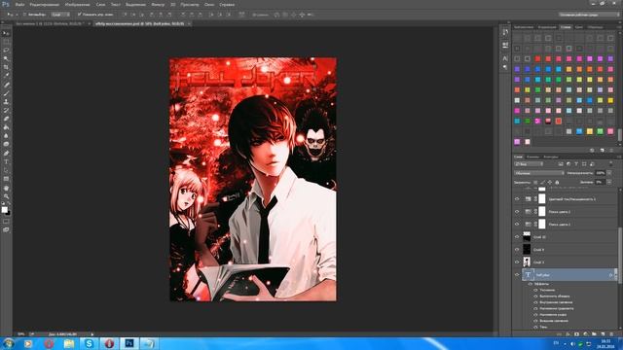The height and width of the screenshot is (350, 623).
Task: Select the Paint Bucket tool
Action: (6, 127)
